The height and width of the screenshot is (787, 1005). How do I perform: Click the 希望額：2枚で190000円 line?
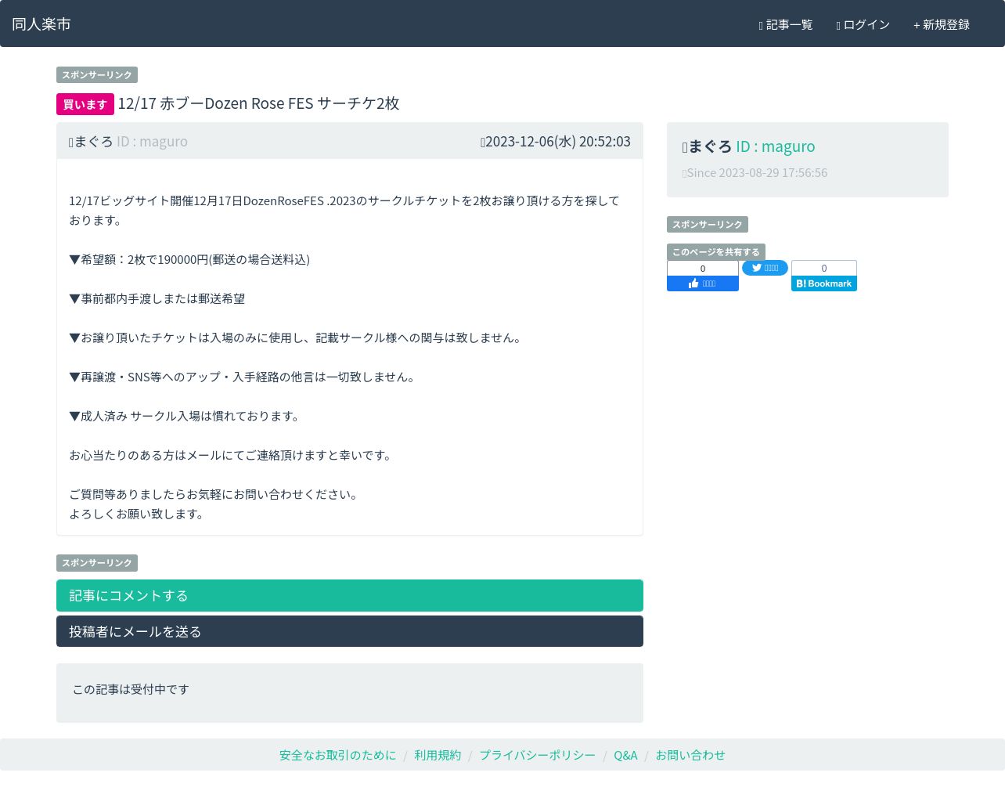(x=189, y=259)
